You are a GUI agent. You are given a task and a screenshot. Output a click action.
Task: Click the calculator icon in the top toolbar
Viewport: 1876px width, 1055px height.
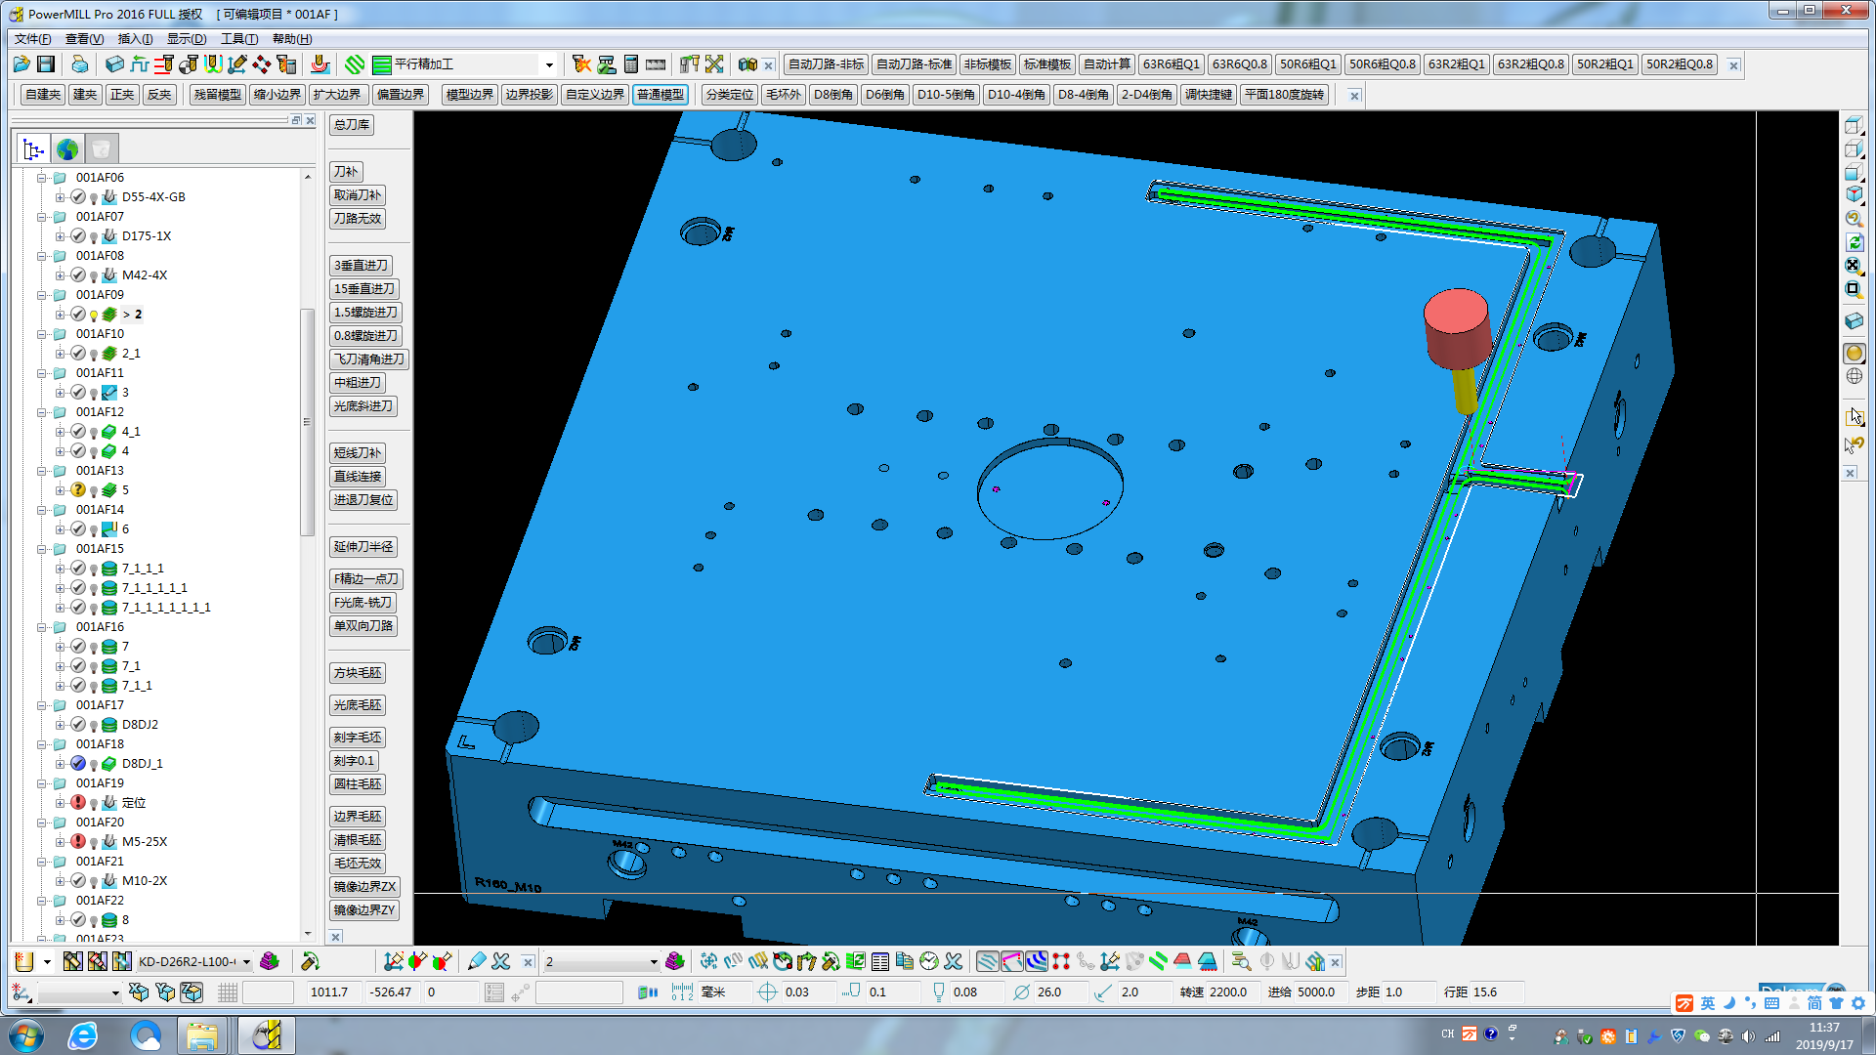point(630,64)
